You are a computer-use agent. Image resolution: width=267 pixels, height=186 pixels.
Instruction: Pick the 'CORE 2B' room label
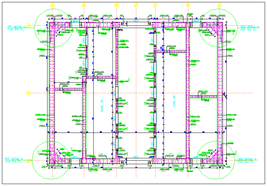tap(175, 101)
